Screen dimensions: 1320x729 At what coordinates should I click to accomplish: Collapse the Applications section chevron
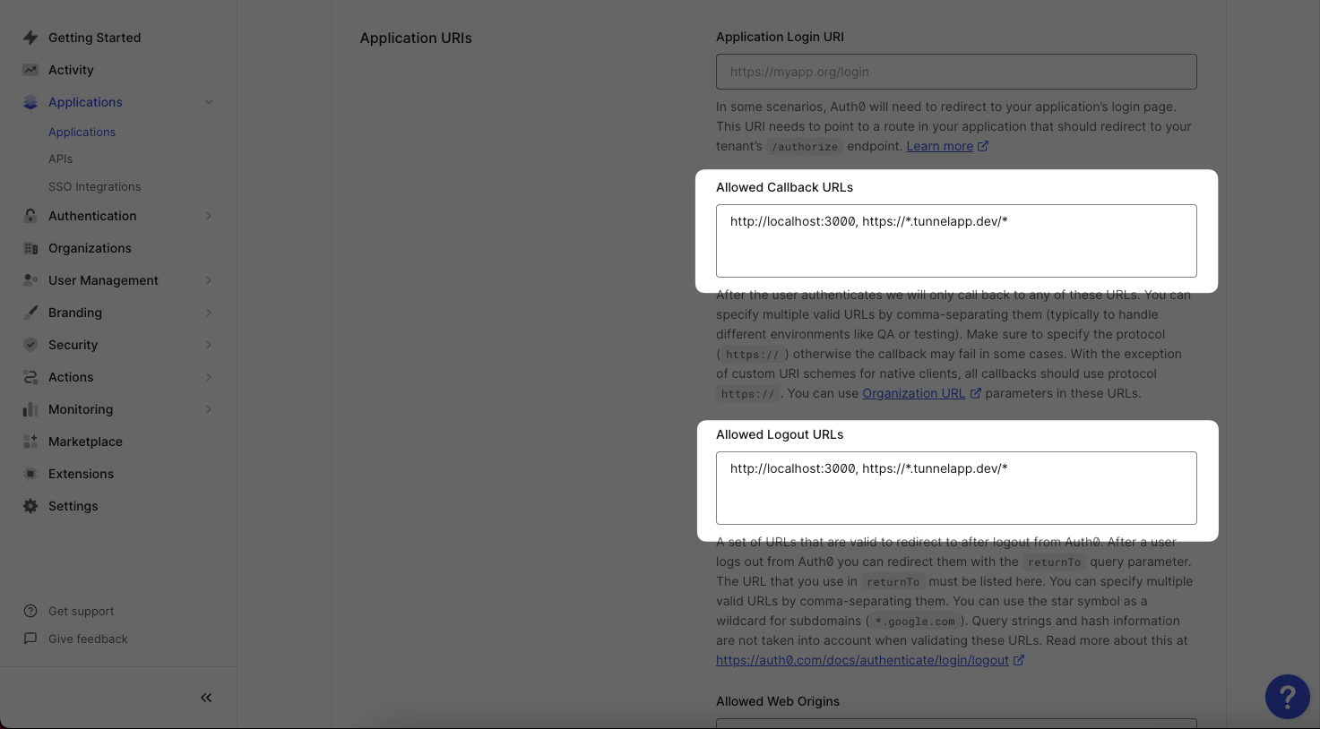coord(209,102)
